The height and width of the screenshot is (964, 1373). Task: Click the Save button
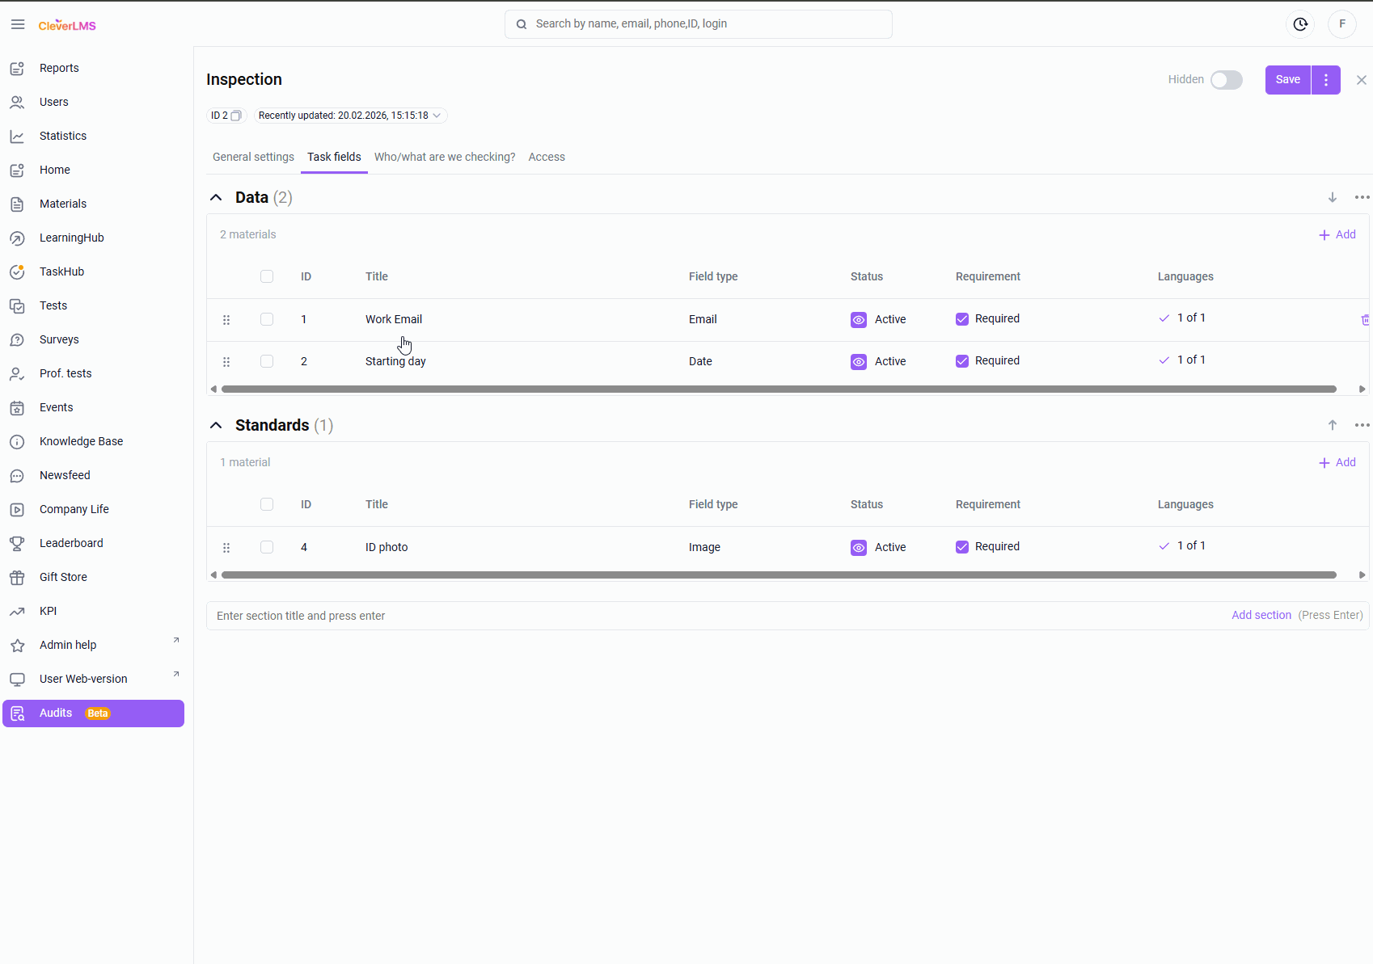coord(1287,80)
